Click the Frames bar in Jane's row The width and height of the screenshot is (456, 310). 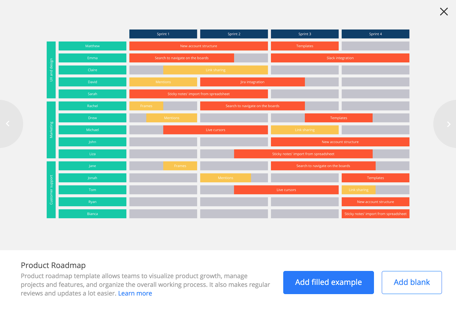coord(180,166)
